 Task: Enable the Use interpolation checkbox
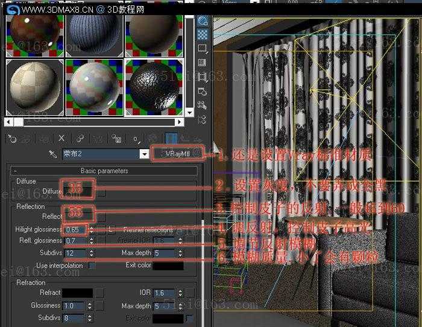click(92, 265)
